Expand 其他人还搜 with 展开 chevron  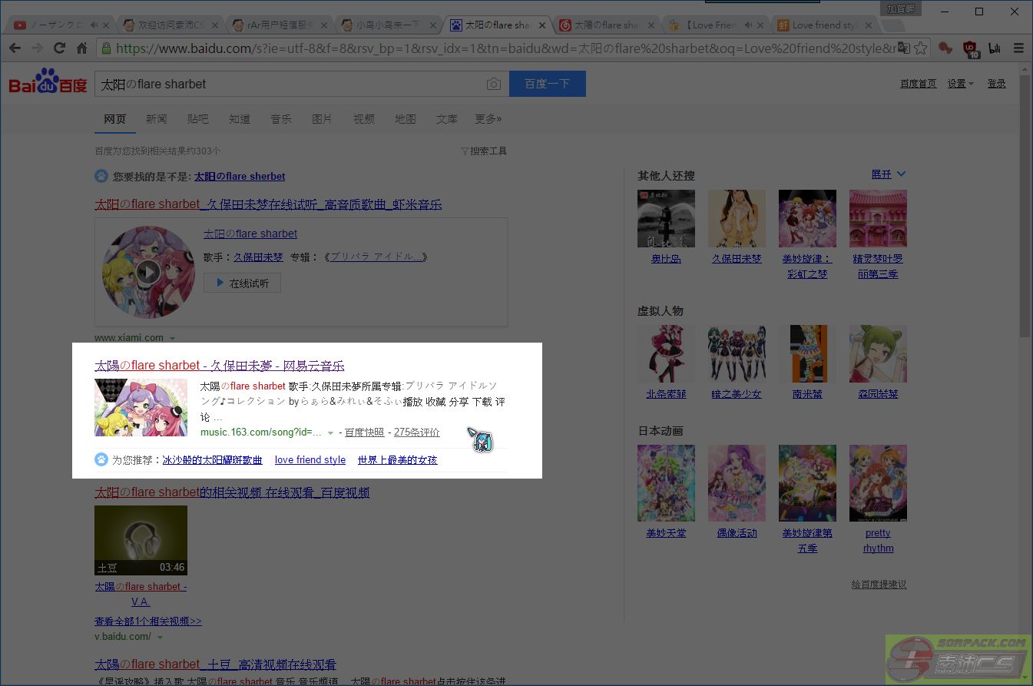(889, 174)
